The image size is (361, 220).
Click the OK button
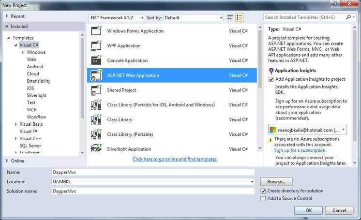[309, 210]
